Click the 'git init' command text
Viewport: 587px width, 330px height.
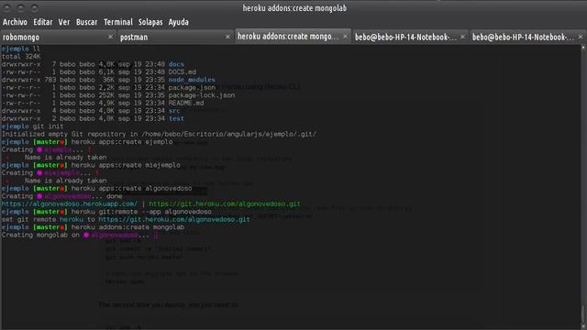48,126
